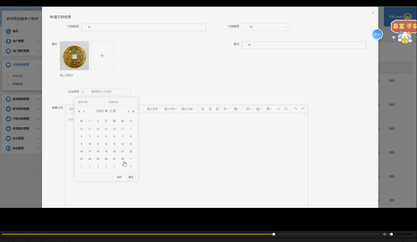Click the bulleted list icon in editor toolbar
The height and width of the screenshot is (242, 417).
[x=202, y=109]
